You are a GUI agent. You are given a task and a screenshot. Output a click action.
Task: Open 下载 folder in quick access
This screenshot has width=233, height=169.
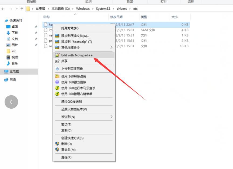[x=15, y=33]
